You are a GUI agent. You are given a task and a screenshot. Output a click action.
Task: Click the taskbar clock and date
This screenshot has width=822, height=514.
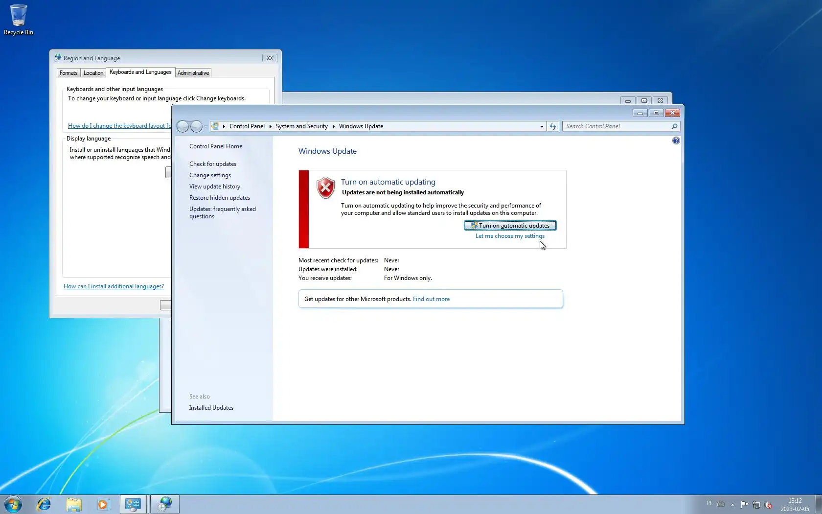795,505
